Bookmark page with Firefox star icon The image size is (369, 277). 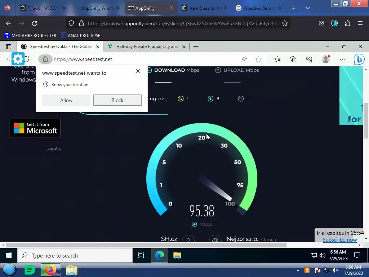point(285,23)
